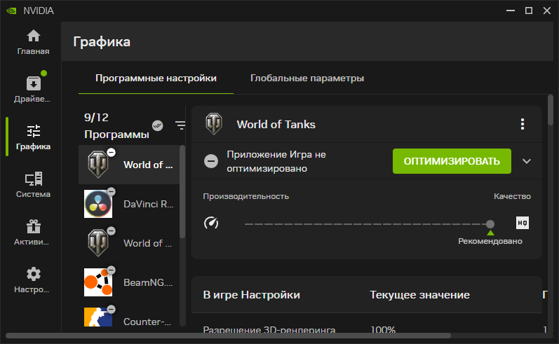Select Counter-Strike in program list
This screenshot has width=559, height=344.
point(129,317)
